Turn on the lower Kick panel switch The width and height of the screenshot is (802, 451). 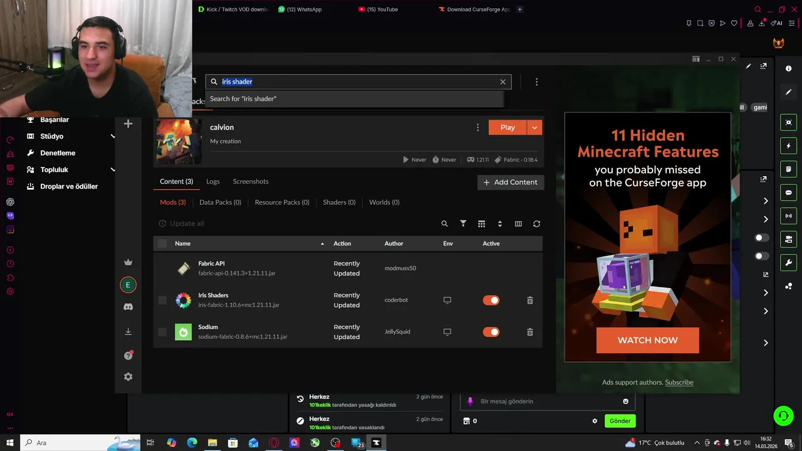[761, 256]
